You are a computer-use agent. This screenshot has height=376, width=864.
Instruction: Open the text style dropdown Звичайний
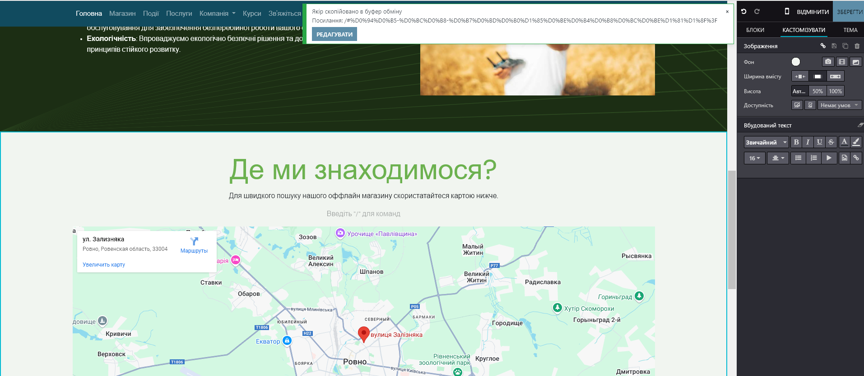(766, 142)
